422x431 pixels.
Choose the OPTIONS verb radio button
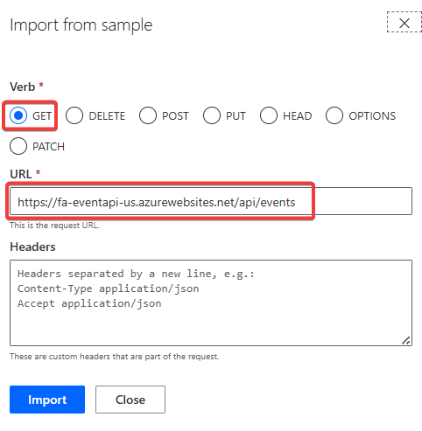pos(334,115)
